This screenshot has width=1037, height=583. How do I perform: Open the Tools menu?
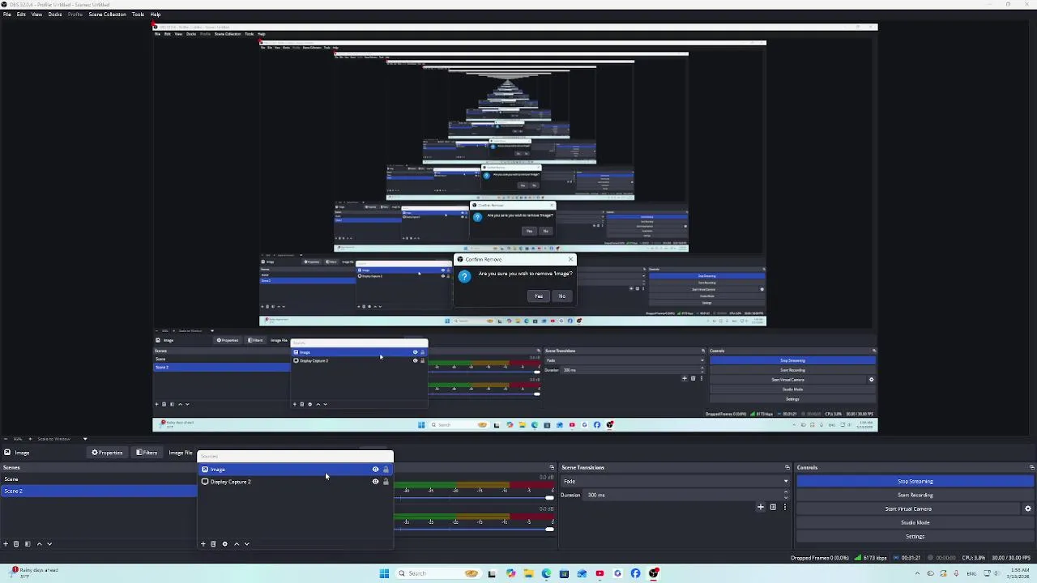coord(138,15)
